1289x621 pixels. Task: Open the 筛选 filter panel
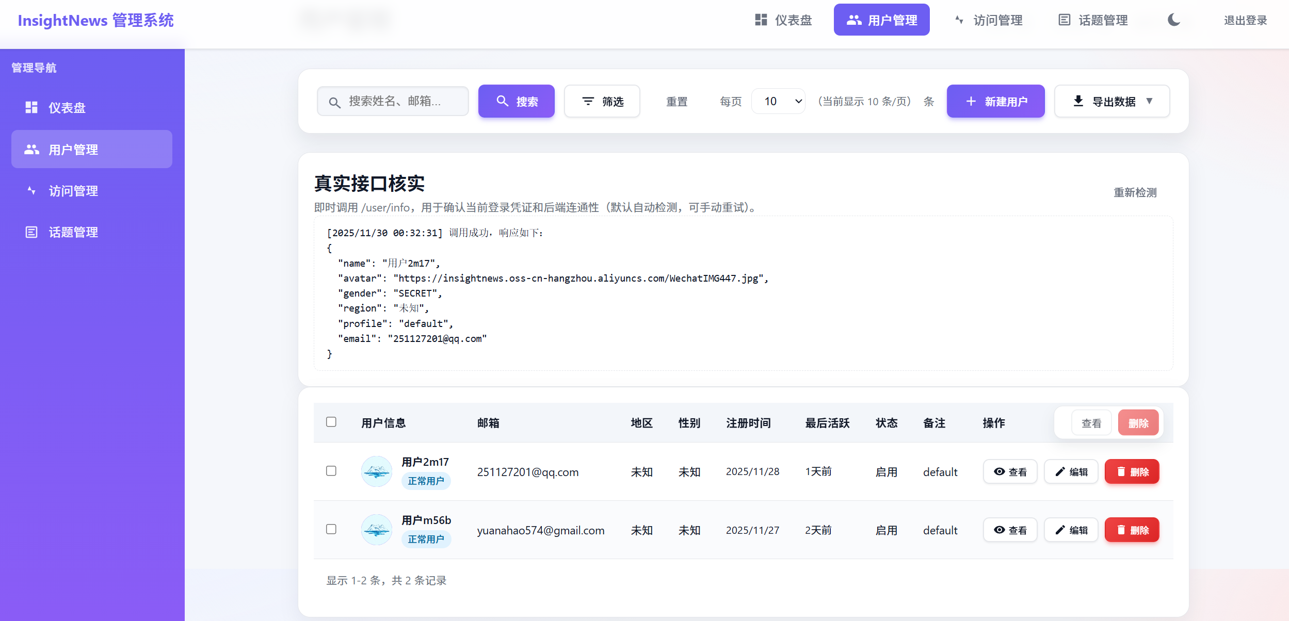pos(602,101)
